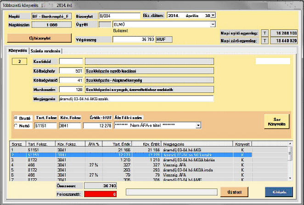Select row 5 áramdíj AKGA iroda
The width and height of the screenshot is (304, 205).
click(131, 170)
